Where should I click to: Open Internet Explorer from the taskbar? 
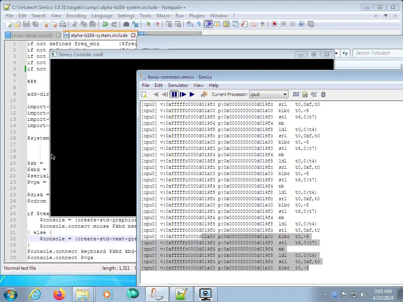pos(35,294)
